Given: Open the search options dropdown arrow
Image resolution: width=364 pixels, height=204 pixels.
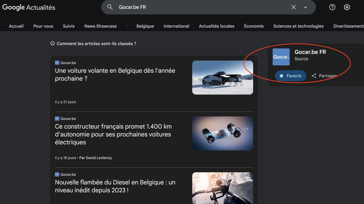Looking at the screenshot, I should point(305,7).
